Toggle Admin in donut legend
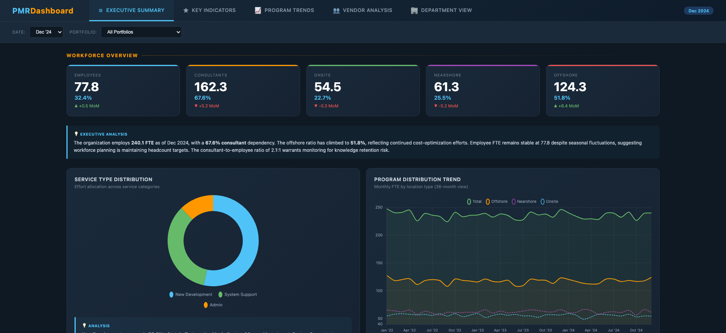The height and width of the screenshot is (333, 726). point(213,305)
